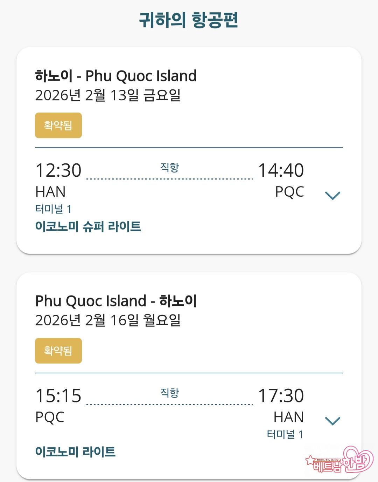Select the 터미널 1 label under HAN departure
The height and width of the screenshot is (482, 378).
point(53,209)
